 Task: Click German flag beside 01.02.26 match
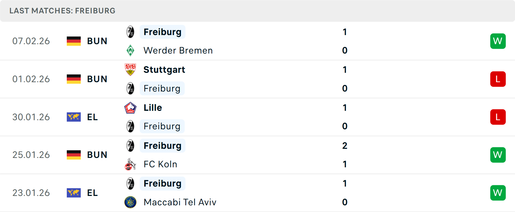(74, 79)
